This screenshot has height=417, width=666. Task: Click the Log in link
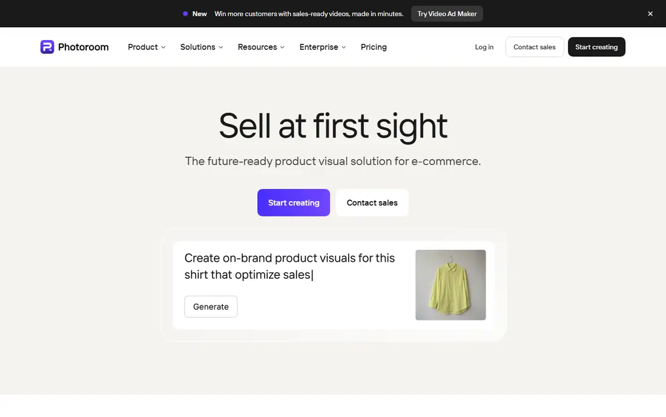coord(484,47)
